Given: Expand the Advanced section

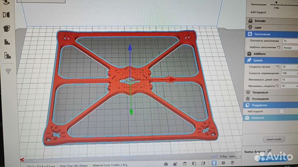Looking at the screenshot, I should point(270,118).
